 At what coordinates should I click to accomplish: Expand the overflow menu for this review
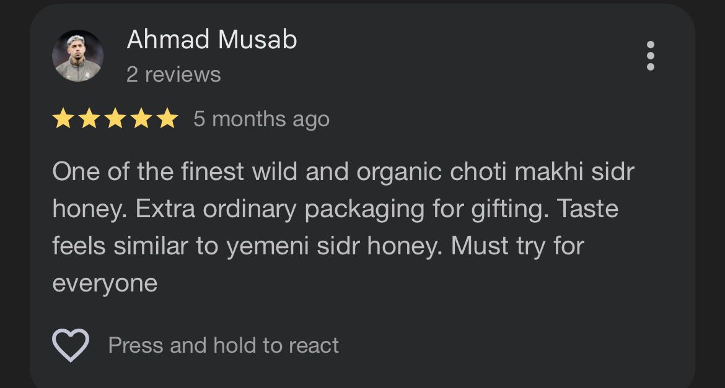pos(650,54)
